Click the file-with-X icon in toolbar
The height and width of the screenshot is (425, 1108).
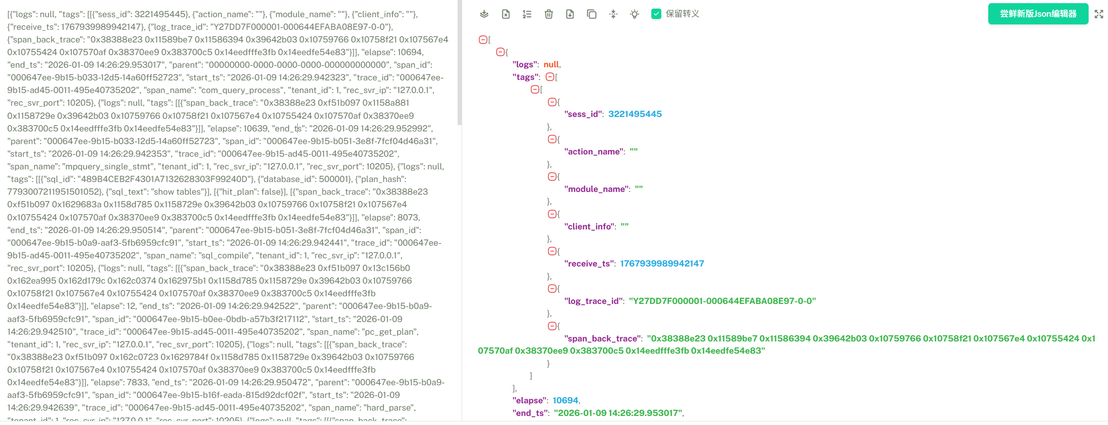tap(506, 14)
